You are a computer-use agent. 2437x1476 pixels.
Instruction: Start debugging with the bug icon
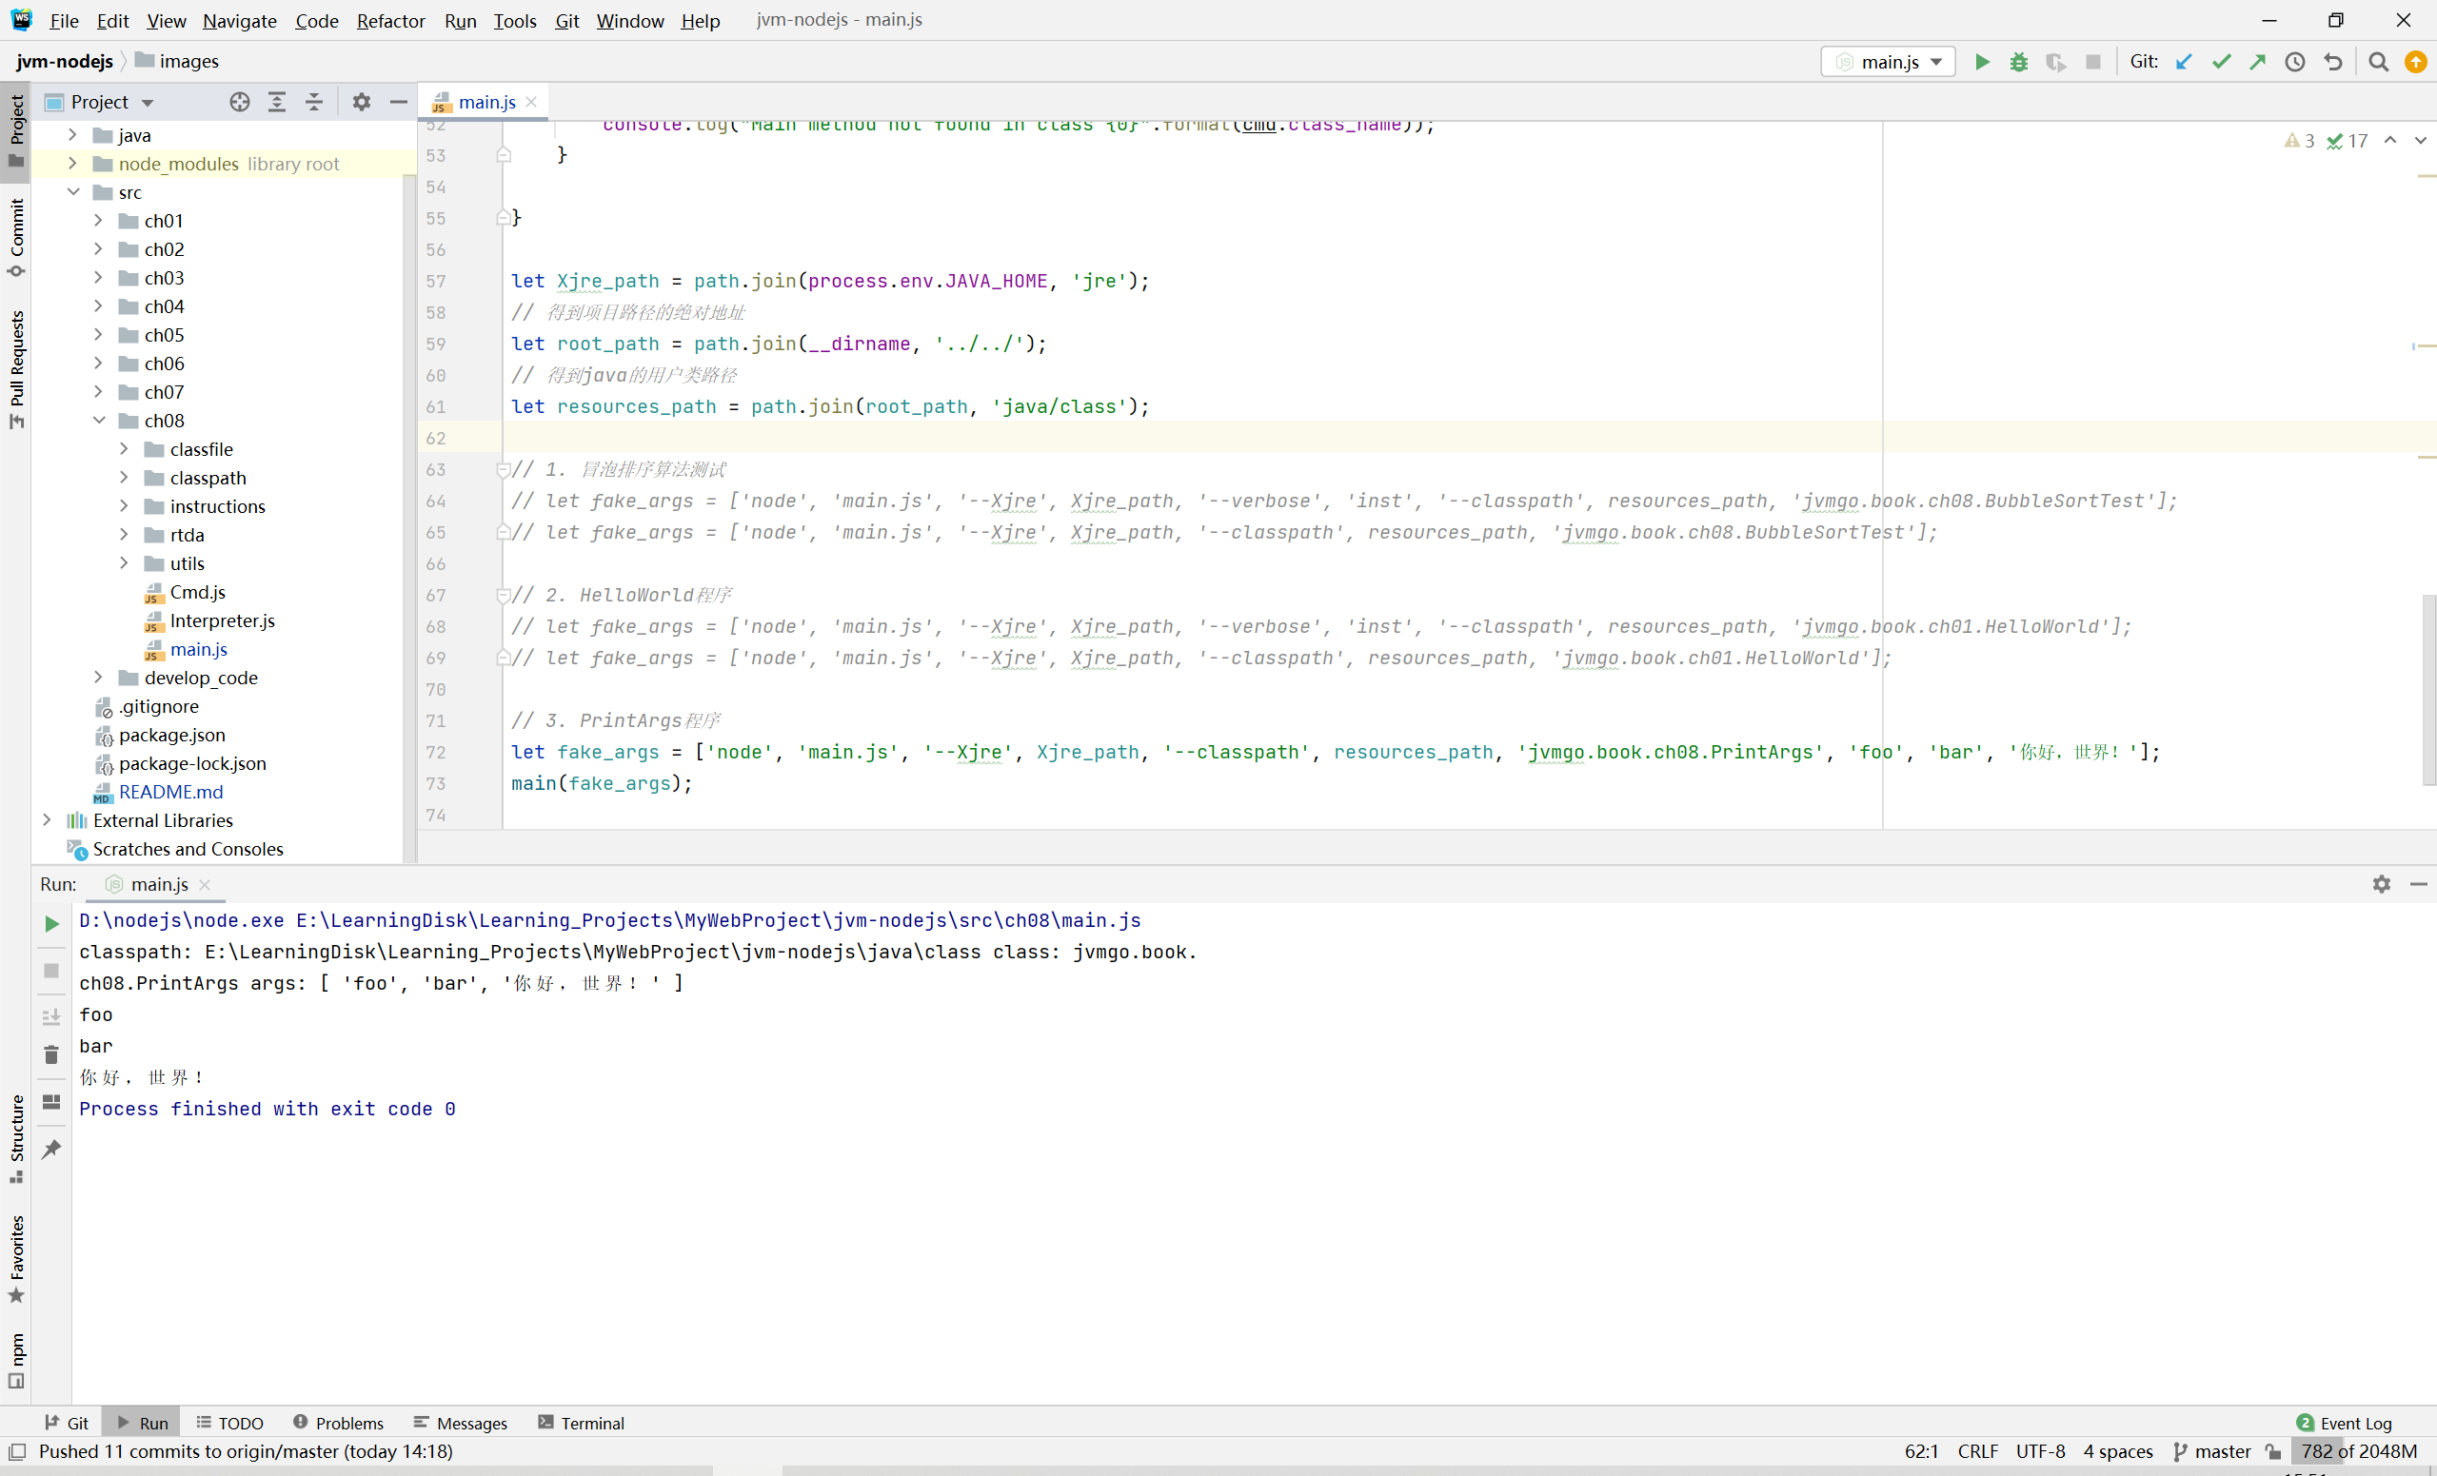click(x=2019, y=61)
